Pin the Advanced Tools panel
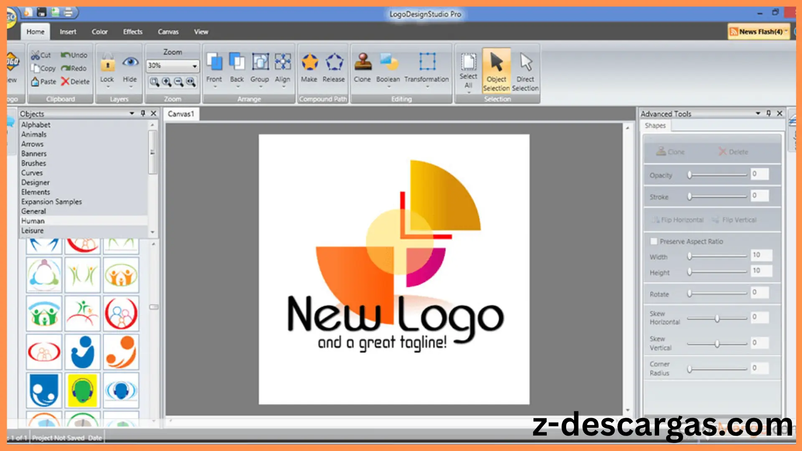 pos(769,113)
